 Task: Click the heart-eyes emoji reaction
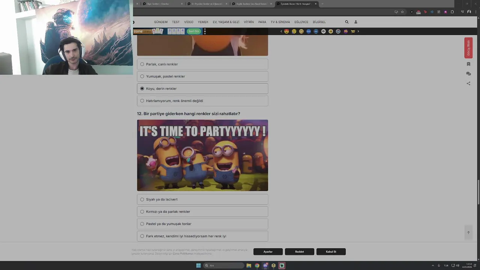(286, 31)
